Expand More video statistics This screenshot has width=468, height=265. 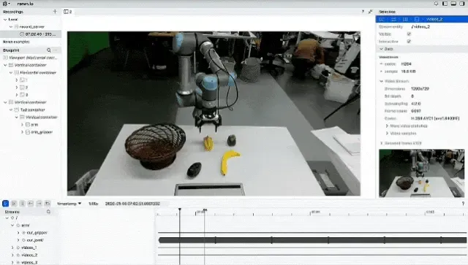387,126
